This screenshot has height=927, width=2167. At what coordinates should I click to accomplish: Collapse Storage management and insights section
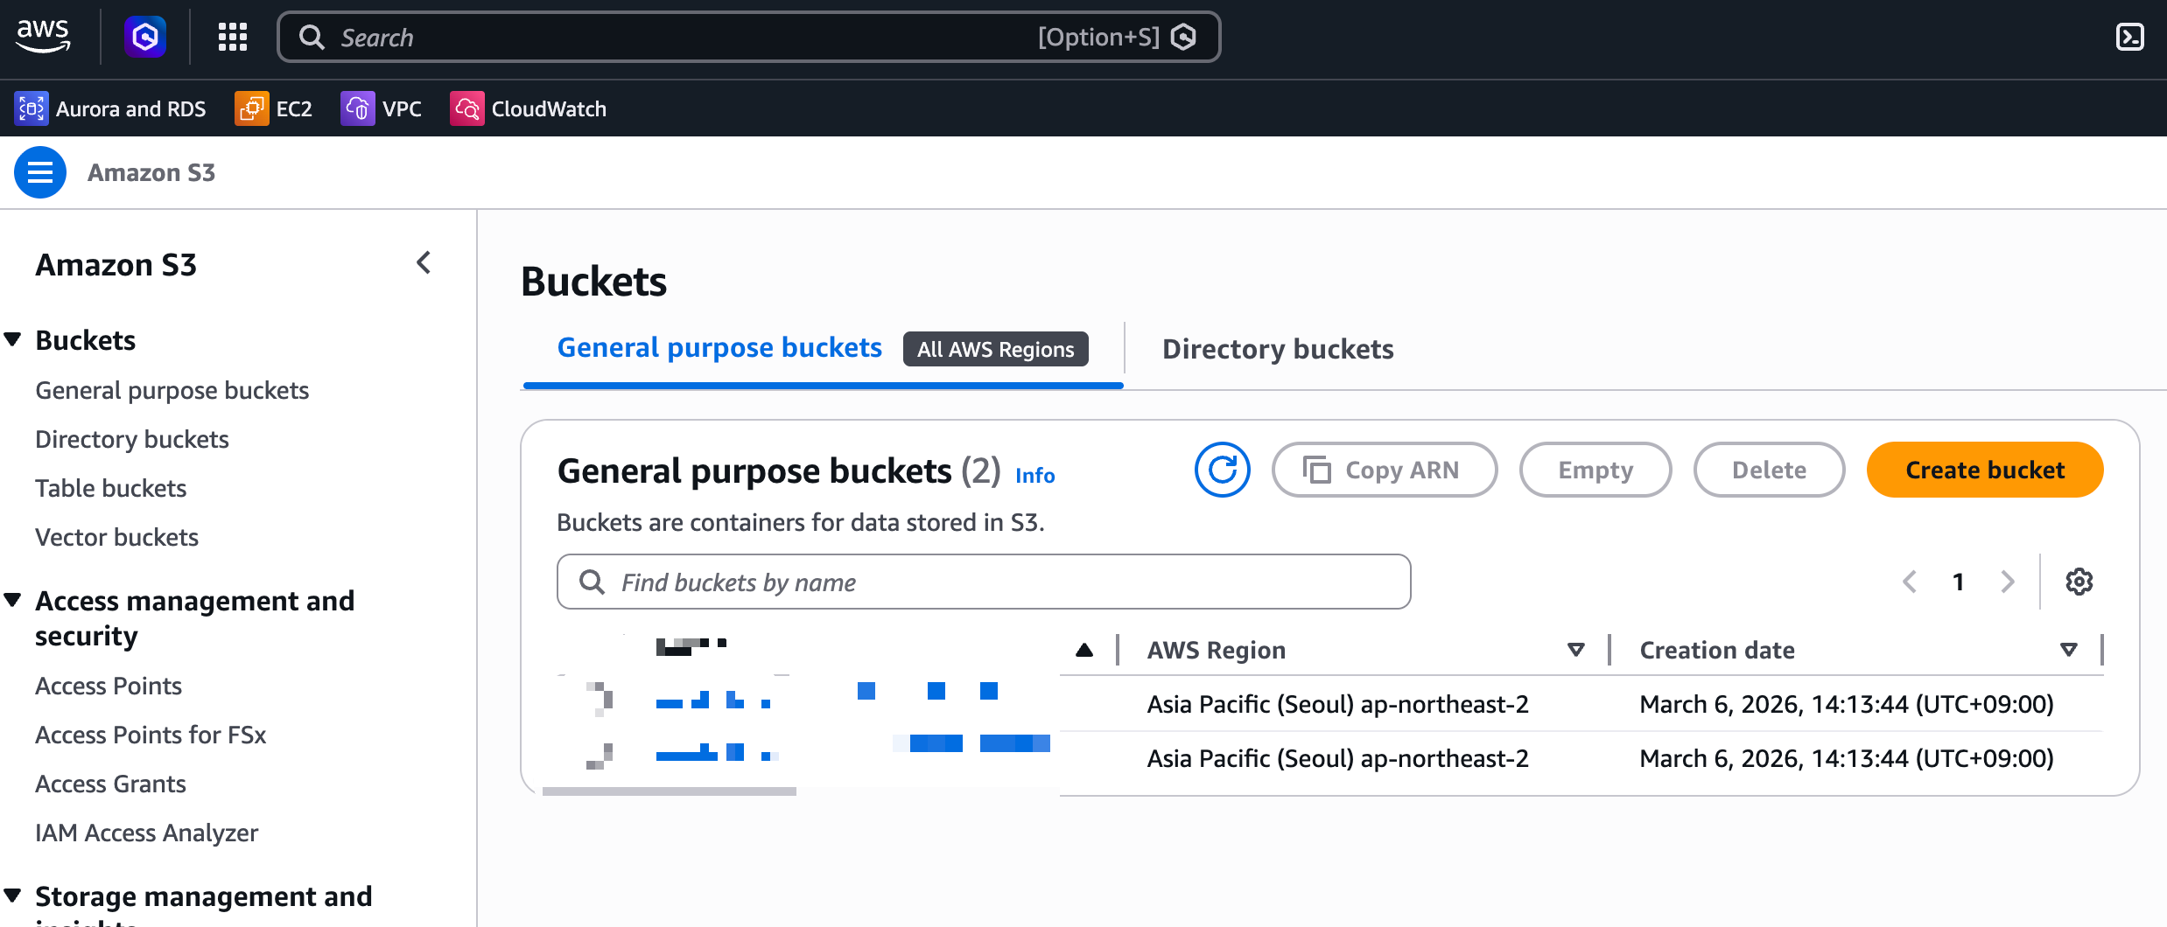point(12,896)
